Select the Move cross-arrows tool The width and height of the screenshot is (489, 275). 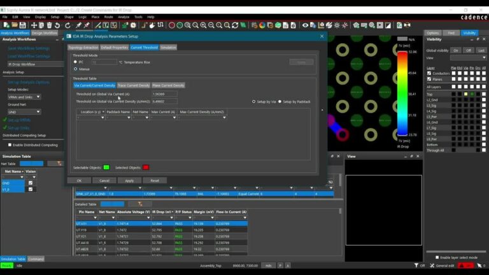(x=34, y=25)
